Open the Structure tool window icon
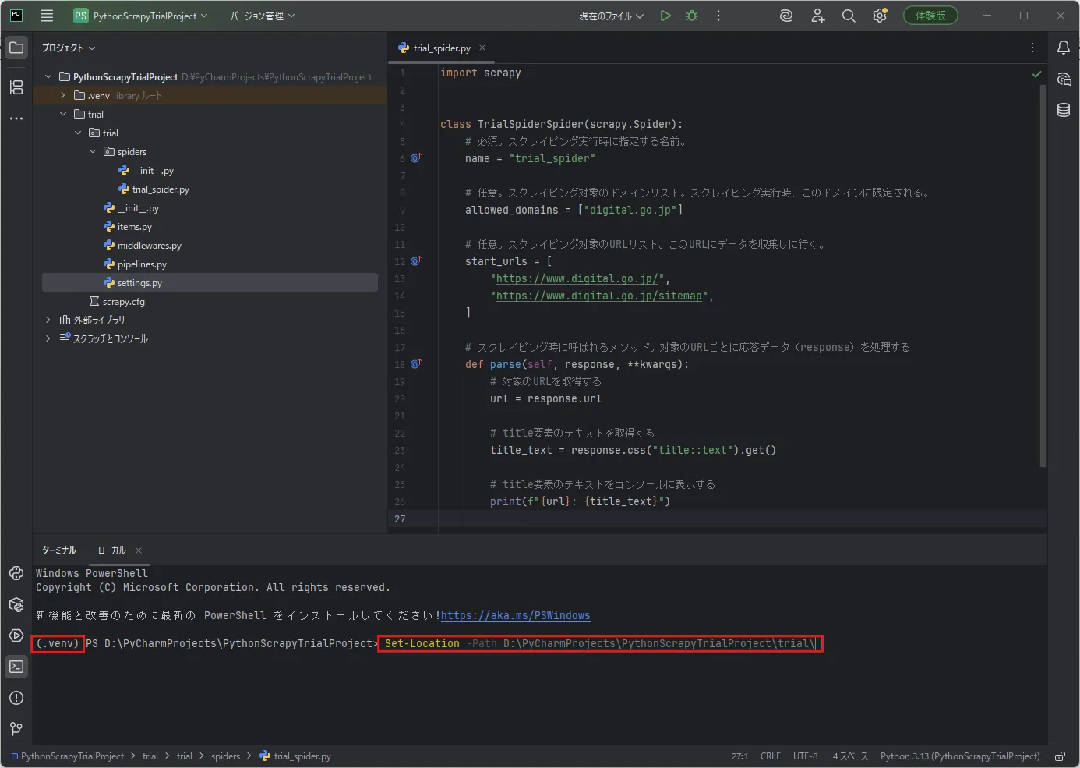Screen dimensions: 1080x768 coord(16,87)
